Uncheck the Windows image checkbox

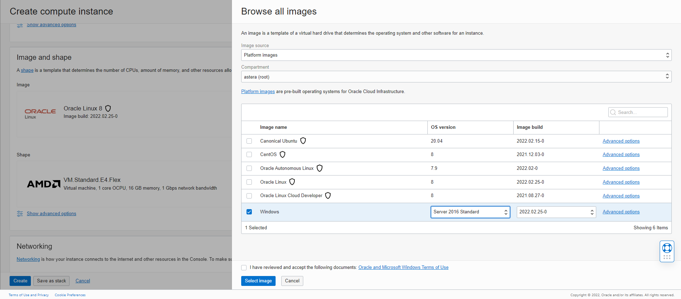[x=249, y=212]
